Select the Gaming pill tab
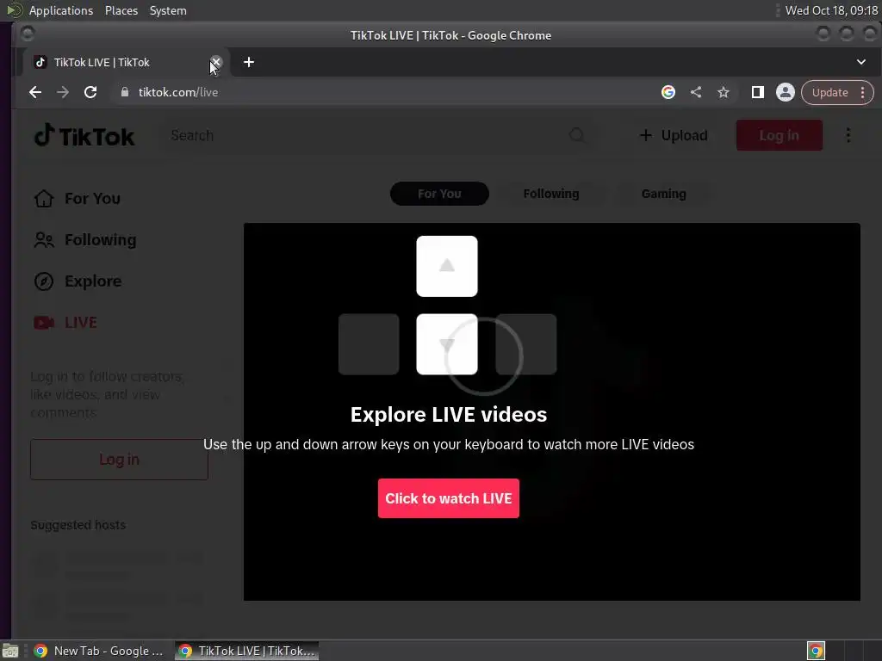Screen dimensions: 882x661 pos(664,194)
